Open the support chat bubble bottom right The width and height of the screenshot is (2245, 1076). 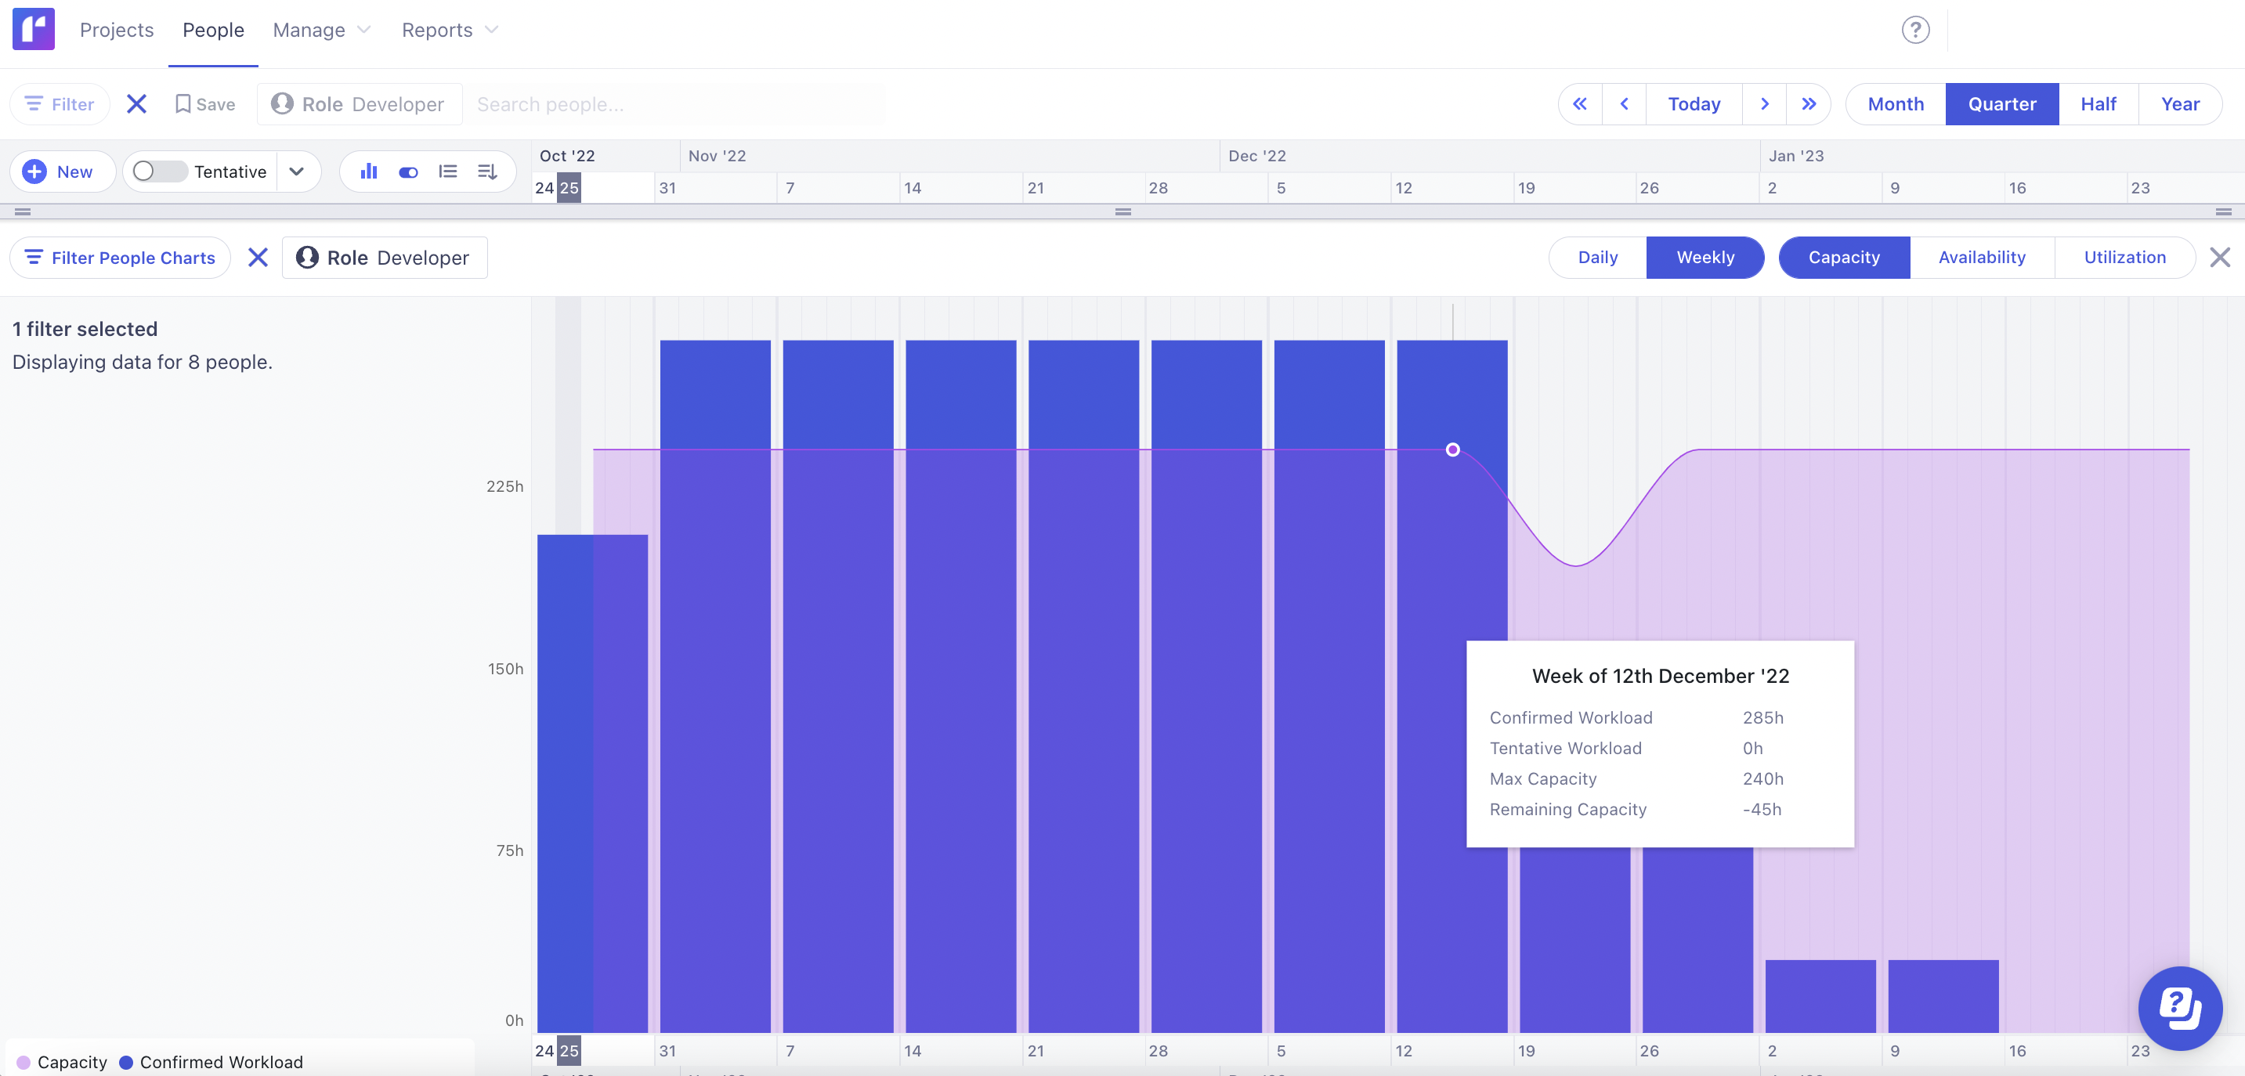coord(2182,1008)
